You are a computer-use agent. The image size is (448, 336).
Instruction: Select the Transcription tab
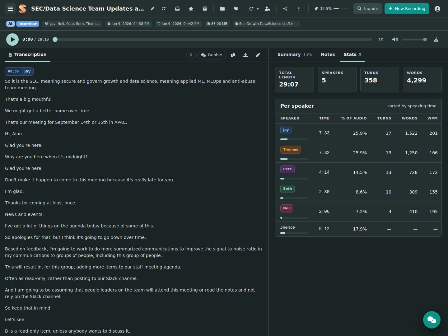coord(28,55)
